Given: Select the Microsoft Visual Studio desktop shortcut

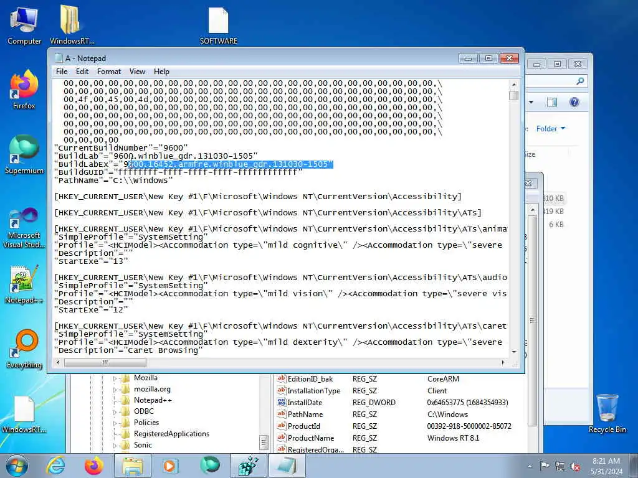Looking at the screenshot, I should [x=24, y=228].
